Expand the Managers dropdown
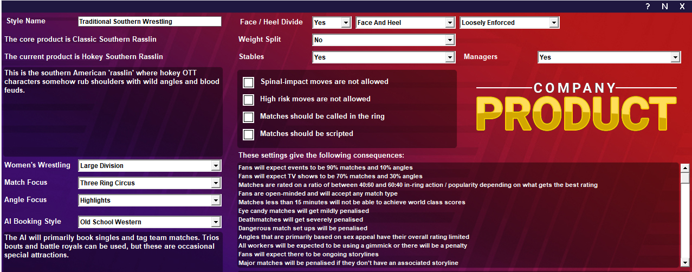The width and height of the screenshot is (692, 272). click(x=609, y=57)
